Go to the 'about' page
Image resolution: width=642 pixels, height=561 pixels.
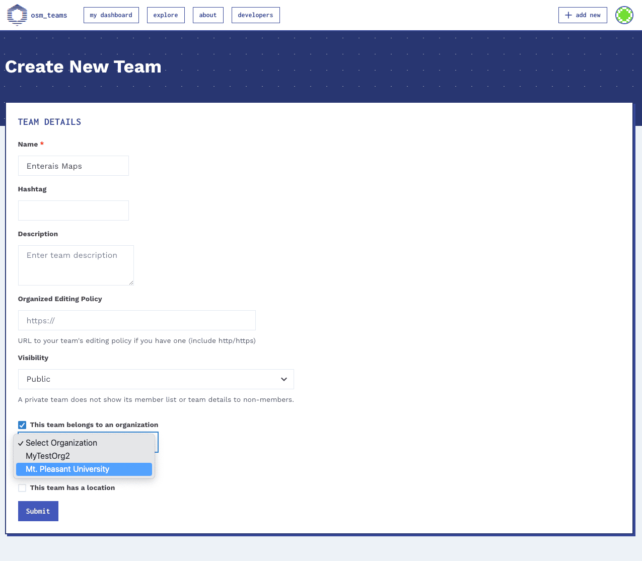click(x=208, y=15)
